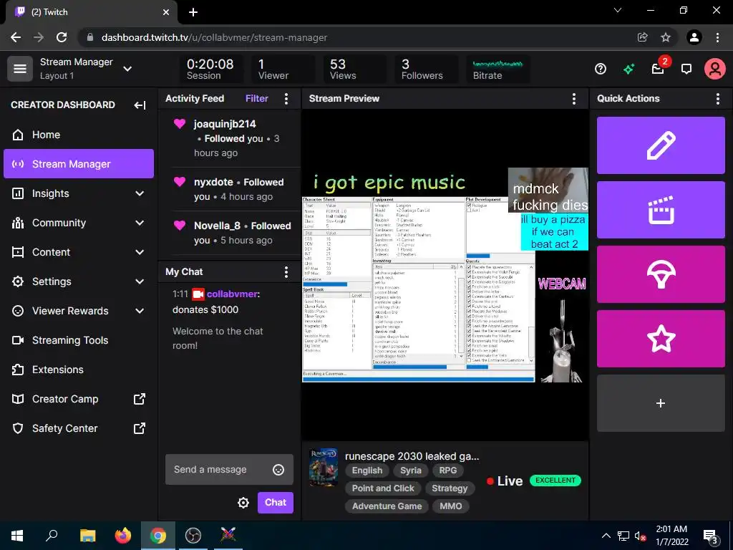The width and height of the screenshot is (733, 550).
Task: Click the Clip clapperboard quick action
Action: click(x=661, y=210)
